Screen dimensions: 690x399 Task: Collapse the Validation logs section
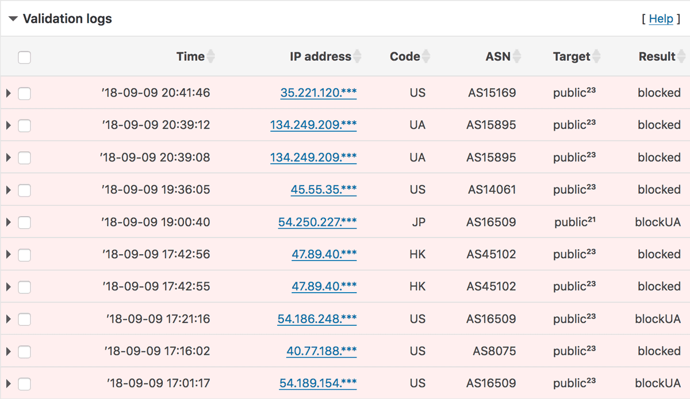pyautogui.click(x=13, y=19)
